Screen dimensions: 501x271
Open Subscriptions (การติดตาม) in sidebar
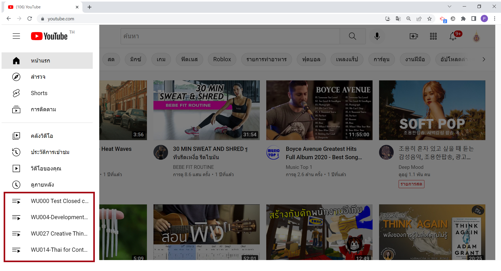point(47,109)
